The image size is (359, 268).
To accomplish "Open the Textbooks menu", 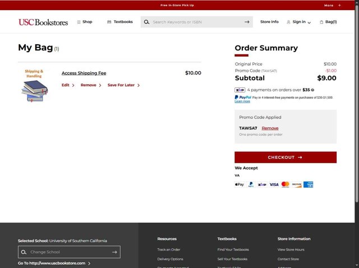I will [120, 22].
